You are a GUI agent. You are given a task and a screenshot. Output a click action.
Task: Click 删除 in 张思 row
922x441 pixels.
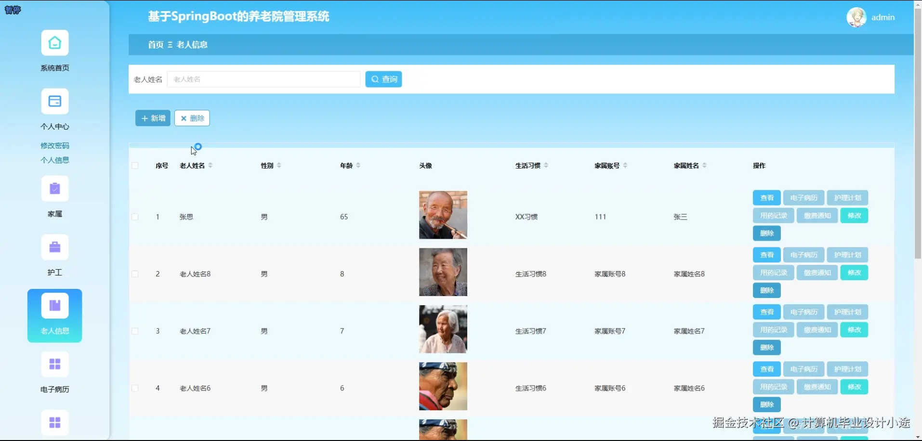(x=766, y=233)
